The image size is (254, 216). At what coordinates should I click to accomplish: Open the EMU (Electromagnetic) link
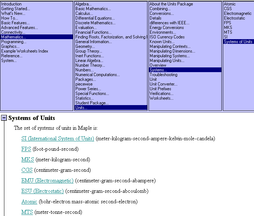click(x=47, y=180)
